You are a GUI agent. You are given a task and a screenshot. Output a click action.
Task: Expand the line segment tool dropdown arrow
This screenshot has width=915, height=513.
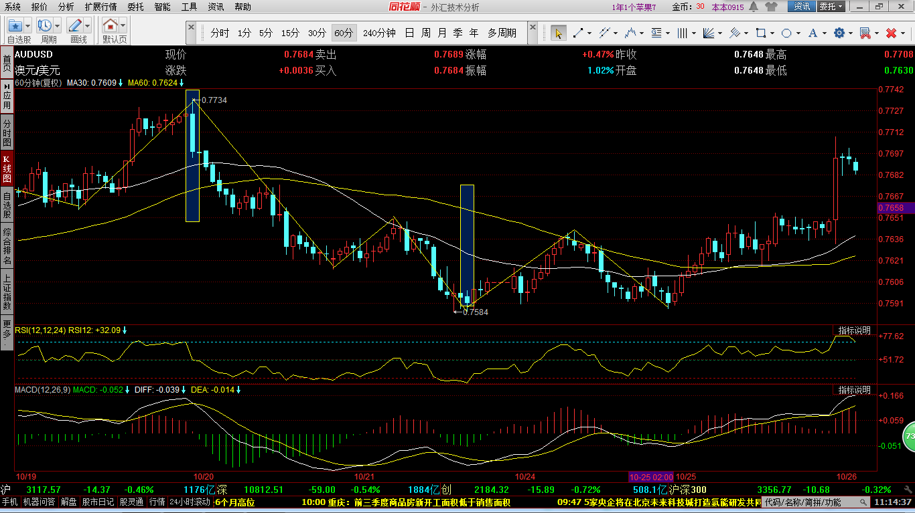(x=589, y=33)
